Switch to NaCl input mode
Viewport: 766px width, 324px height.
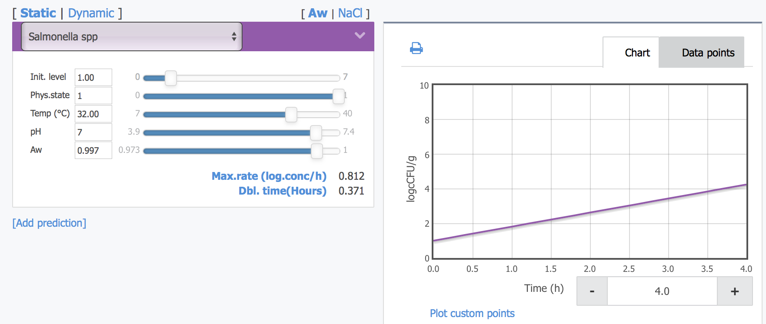pyautogui.click(x=350, y=13)
